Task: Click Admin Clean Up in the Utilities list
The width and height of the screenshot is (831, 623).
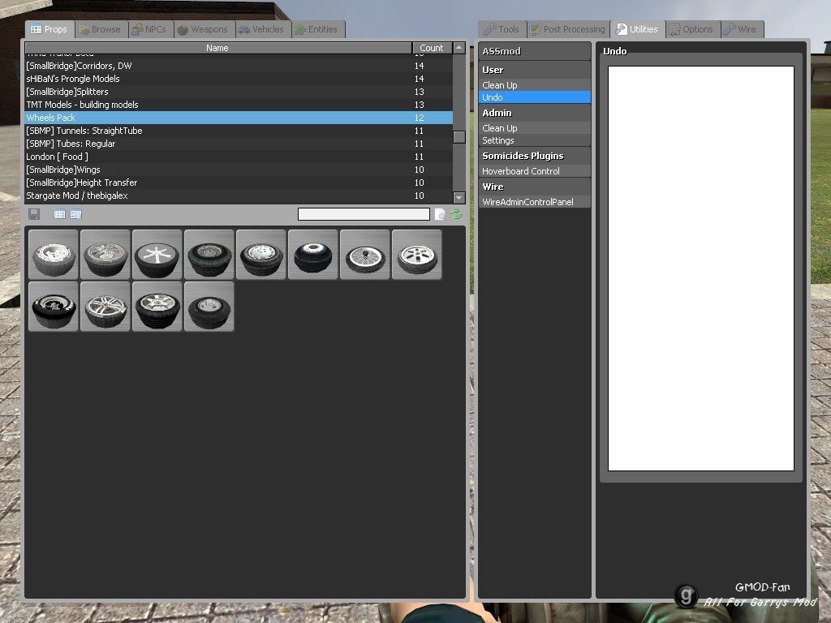Action: (534, 127)
